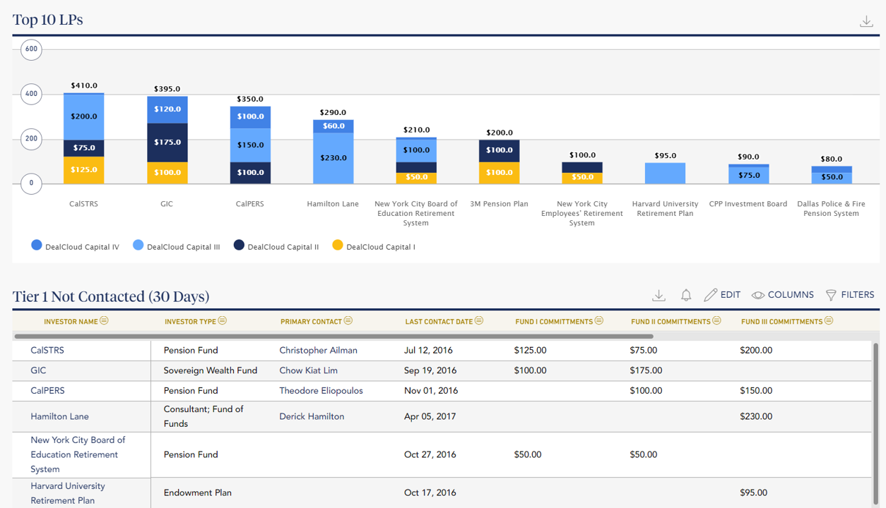
Task: Sort by FUND I COMMITTMENTS header
Action: [x=554, y=322]
